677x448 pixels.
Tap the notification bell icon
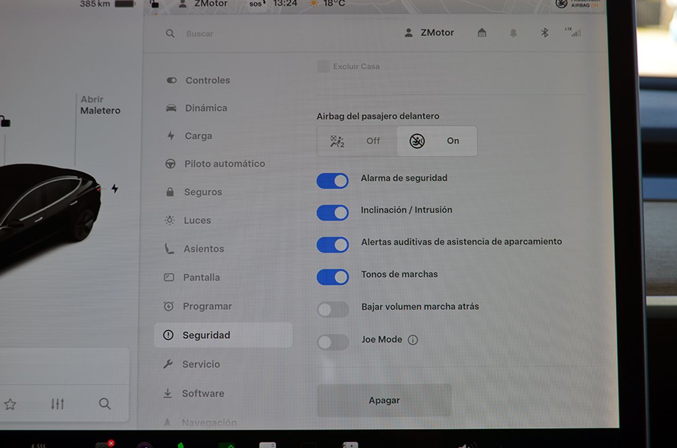[513, 33]
